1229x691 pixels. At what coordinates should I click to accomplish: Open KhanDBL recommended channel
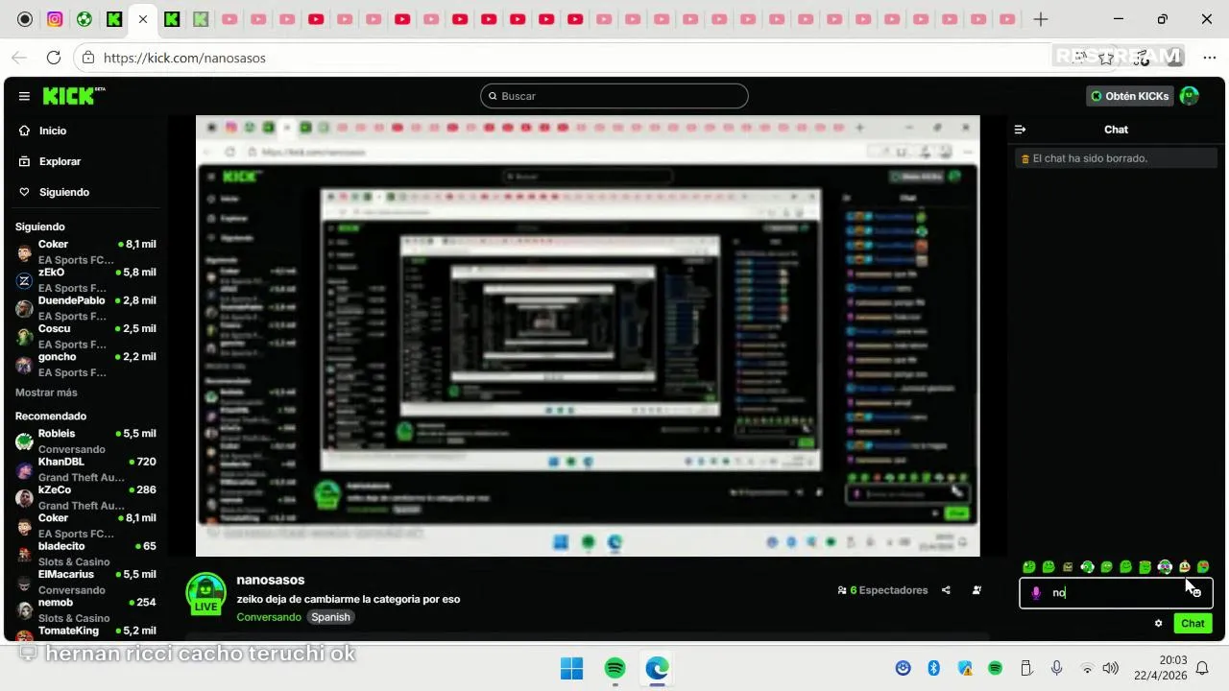(x=85, y=469)
